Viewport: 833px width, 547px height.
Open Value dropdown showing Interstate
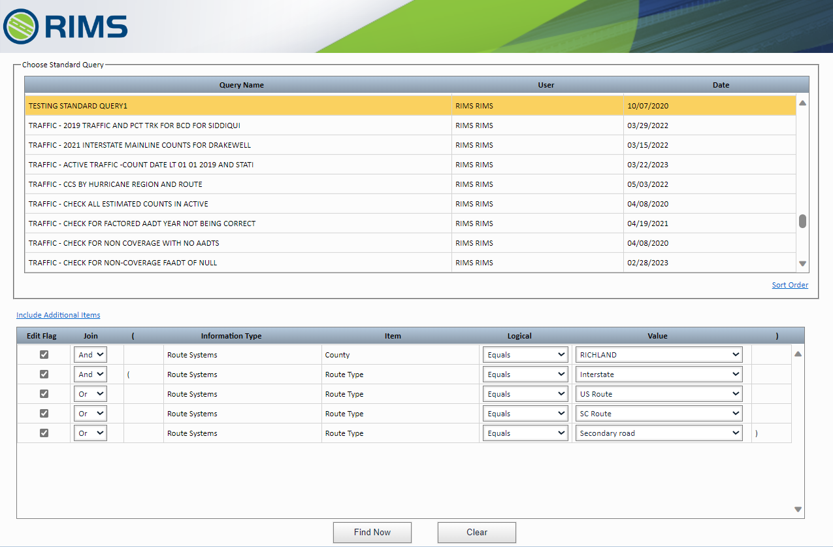(x=659, y=374)
